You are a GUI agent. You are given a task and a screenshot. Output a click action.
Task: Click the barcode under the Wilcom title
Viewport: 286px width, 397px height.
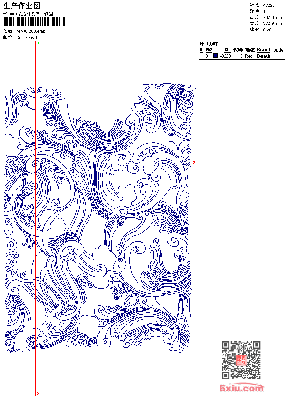click(x=27, y=22)
